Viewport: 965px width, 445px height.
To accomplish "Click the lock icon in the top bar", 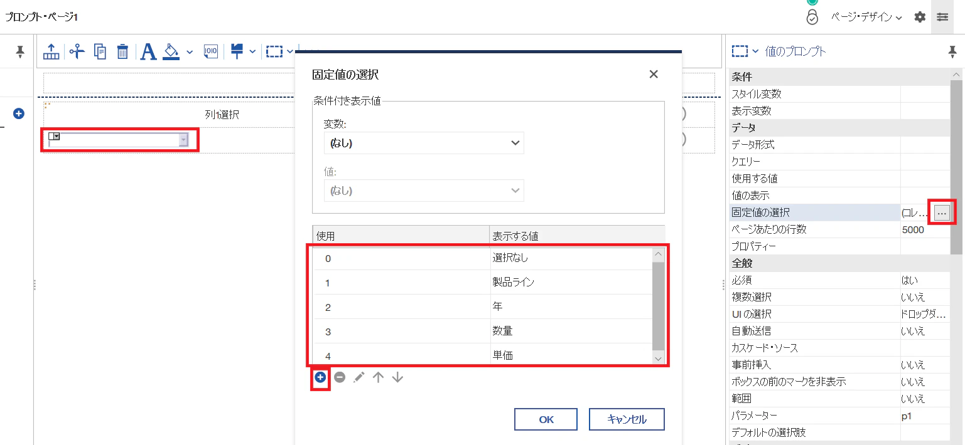I will click(x=812, y=17).
